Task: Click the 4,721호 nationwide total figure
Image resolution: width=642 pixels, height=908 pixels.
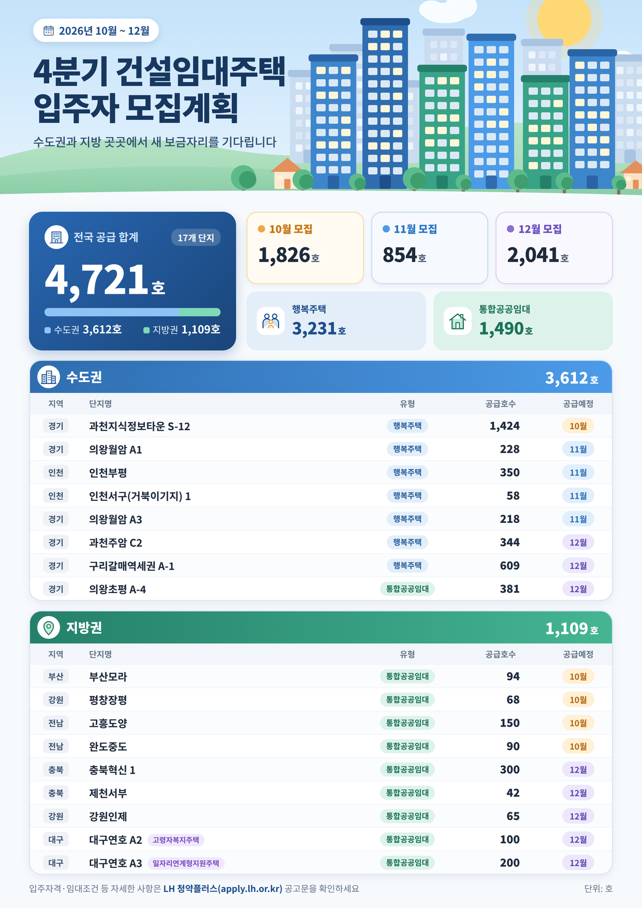Action: click(105, 280)
